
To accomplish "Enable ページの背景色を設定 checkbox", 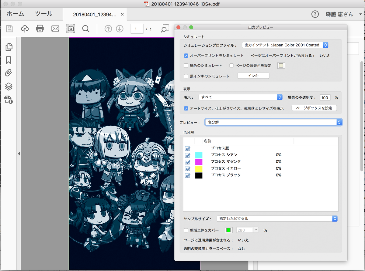I will pyautogui.click(x=231, y=66).
